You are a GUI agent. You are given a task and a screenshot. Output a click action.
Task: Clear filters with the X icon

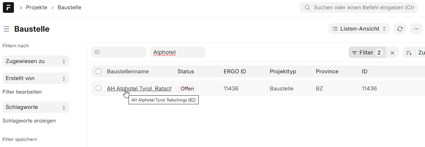(392, 53)
